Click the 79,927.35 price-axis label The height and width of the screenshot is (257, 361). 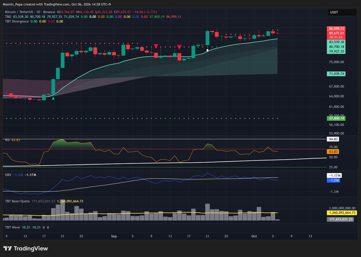(337, 51)
